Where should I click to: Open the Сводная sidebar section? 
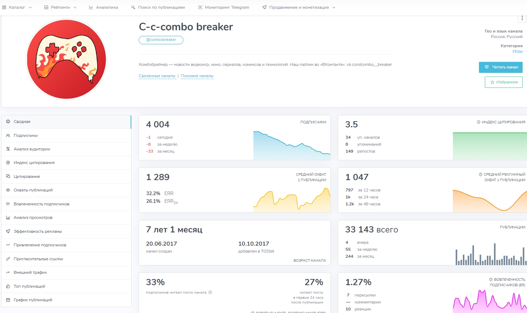(x=66, y=122)
